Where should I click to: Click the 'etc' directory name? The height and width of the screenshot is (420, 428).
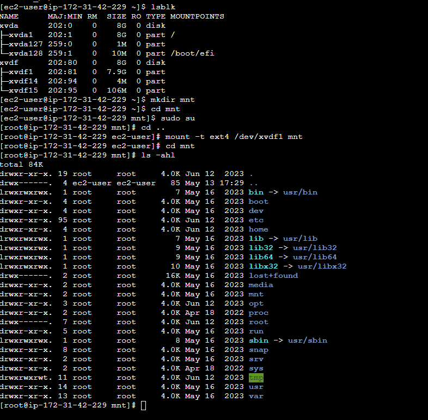(256, 221)
